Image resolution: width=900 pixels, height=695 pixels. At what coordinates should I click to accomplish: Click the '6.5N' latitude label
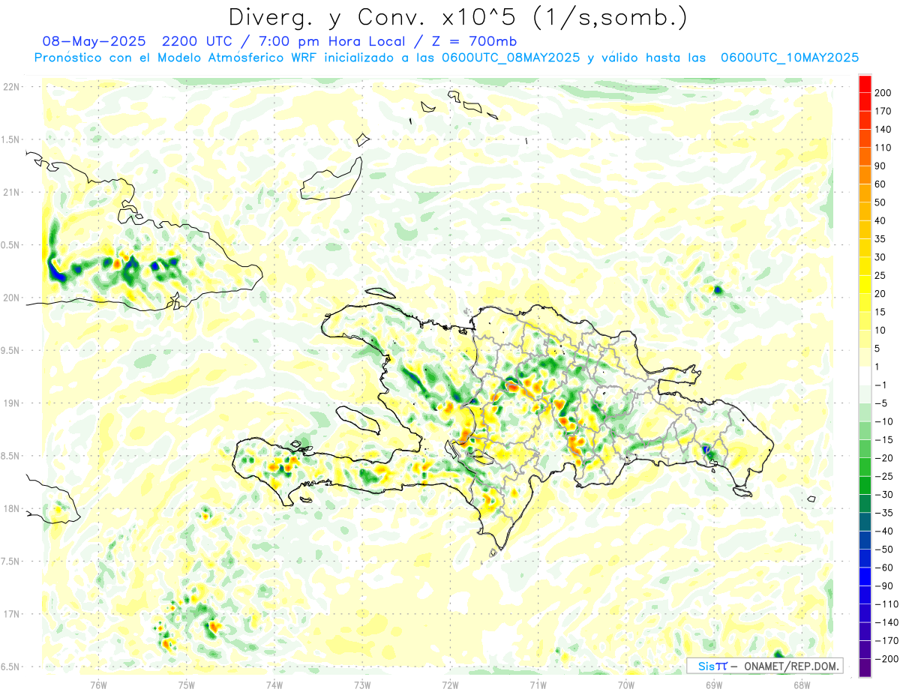[x=10, y=667]
